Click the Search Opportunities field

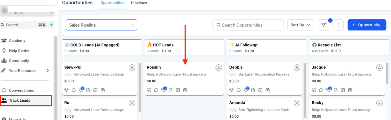(x=248, y=25)
